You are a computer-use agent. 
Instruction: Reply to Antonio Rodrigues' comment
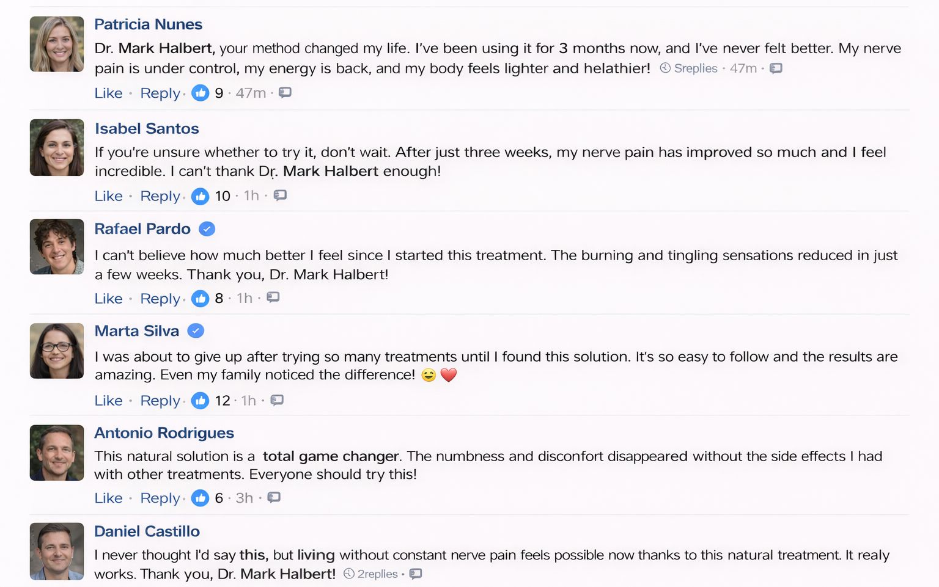coord(160,498)
